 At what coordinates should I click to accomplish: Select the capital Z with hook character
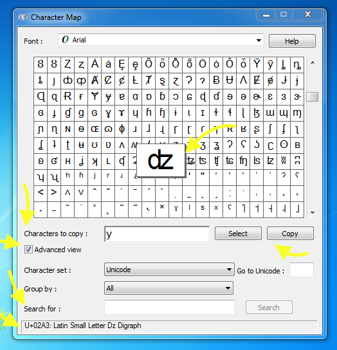coord(68,64)
